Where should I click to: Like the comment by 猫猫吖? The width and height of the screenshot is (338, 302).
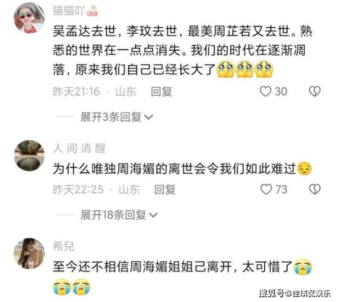click(265, 91)
